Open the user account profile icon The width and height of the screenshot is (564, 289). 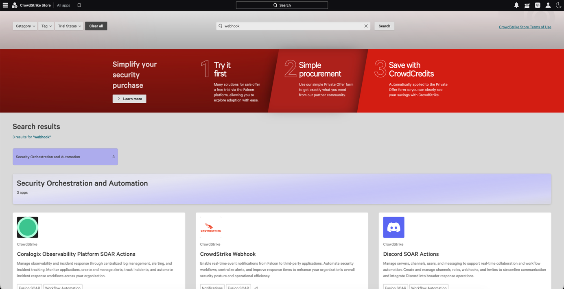click(x=548, y=5)
